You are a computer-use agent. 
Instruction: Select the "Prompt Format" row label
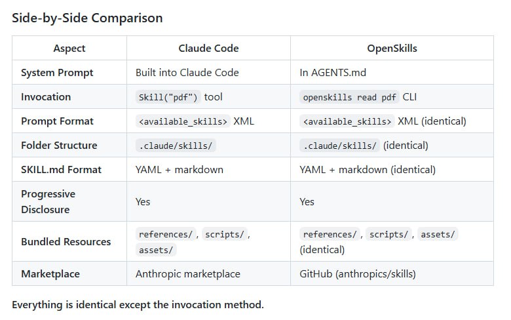click(x=57, y=121)
